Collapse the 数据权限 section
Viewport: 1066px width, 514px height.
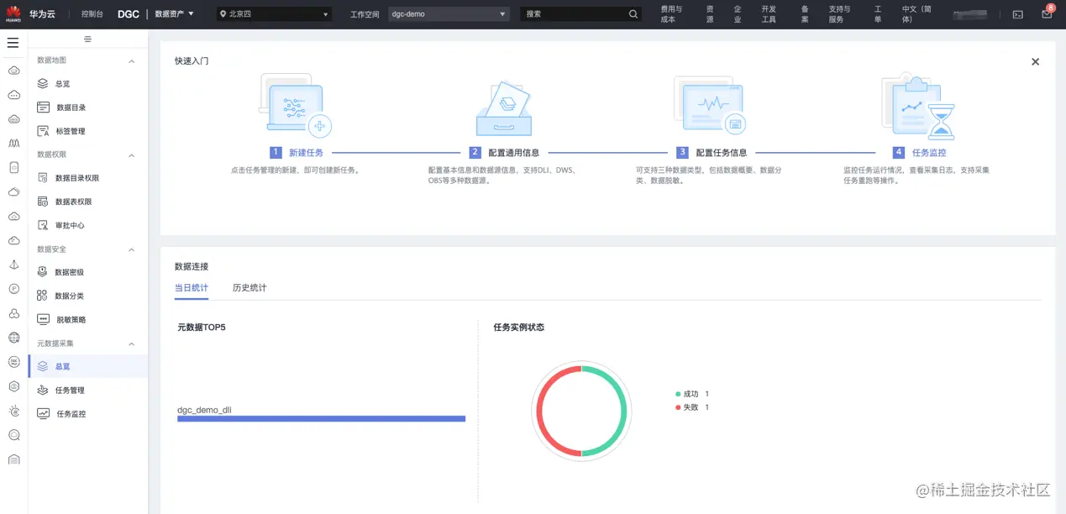pyautogui.click(x=131, y=155)
